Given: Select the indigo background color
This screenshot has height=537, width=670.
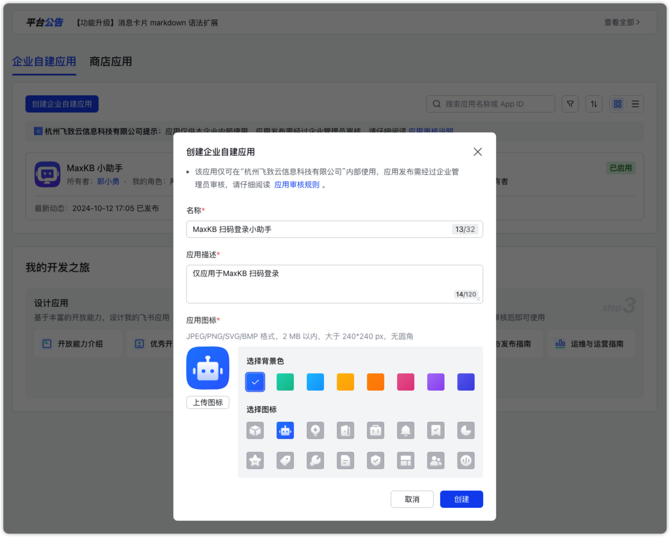Looking at the screenshot, I should click(466, 382).
